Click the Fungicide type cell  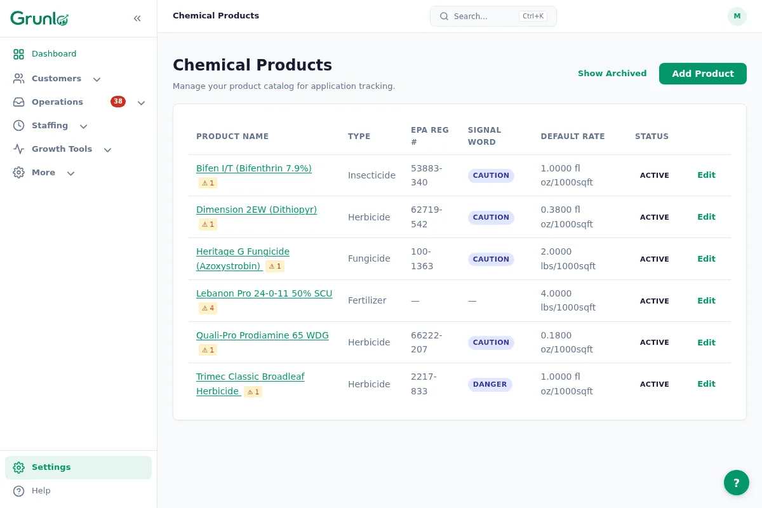tap(369, 259)
